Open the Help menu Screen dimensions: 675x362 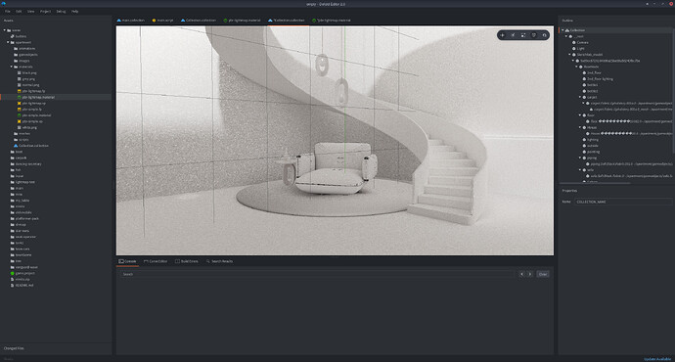[75, 11]
